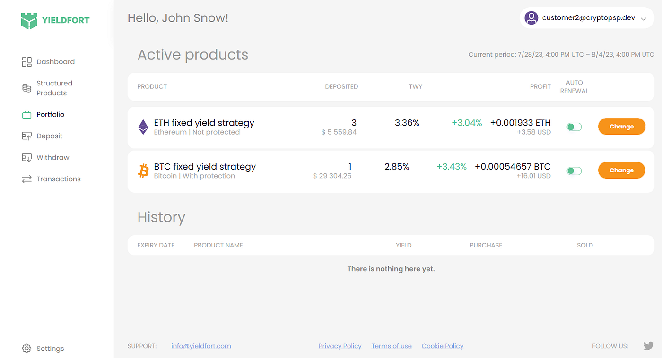Screen dimensions: 662x358
Task: Click the +0.001933 ETH profit value
Action: click(521, 123)
